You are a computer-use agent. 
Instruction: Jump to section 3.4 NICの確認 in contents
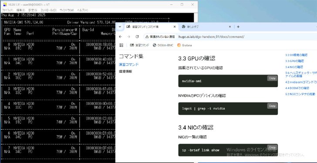click(x=294, y=67)
